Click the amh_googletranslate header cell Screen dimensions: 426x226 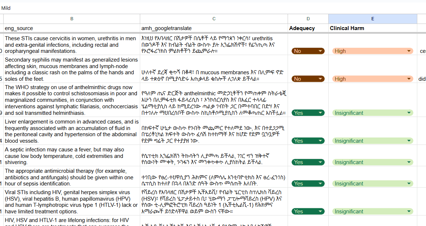tap(214, 28)
